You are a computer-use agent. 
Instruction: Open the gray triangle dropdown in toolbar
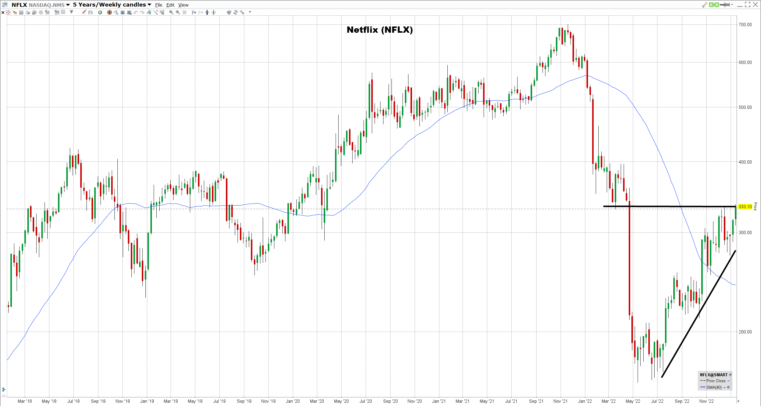click(71, 12)
